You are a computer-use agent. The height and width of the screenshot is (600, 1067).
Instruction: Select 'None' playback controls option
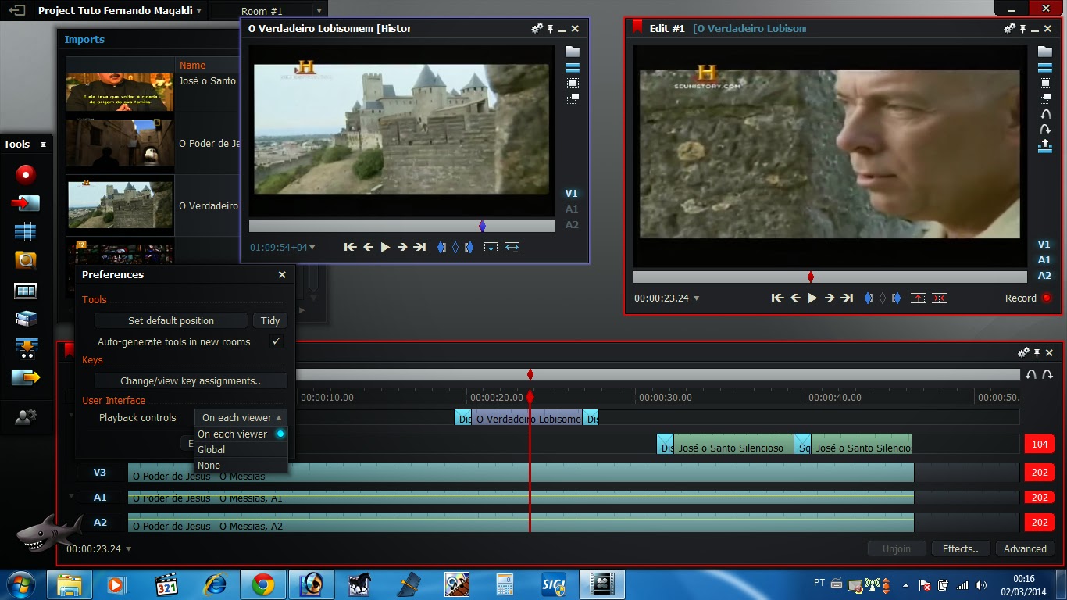click(241, 465)
